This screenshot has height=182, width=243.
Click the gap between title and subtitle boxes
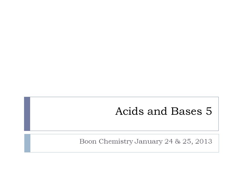pyautogui.click(x=121, y=132)
